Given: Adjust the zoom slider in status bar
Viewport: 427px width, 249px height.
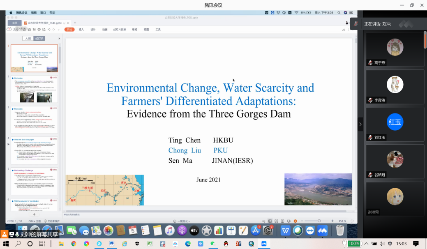Looking at the screenshot, I should pos(319,221).
